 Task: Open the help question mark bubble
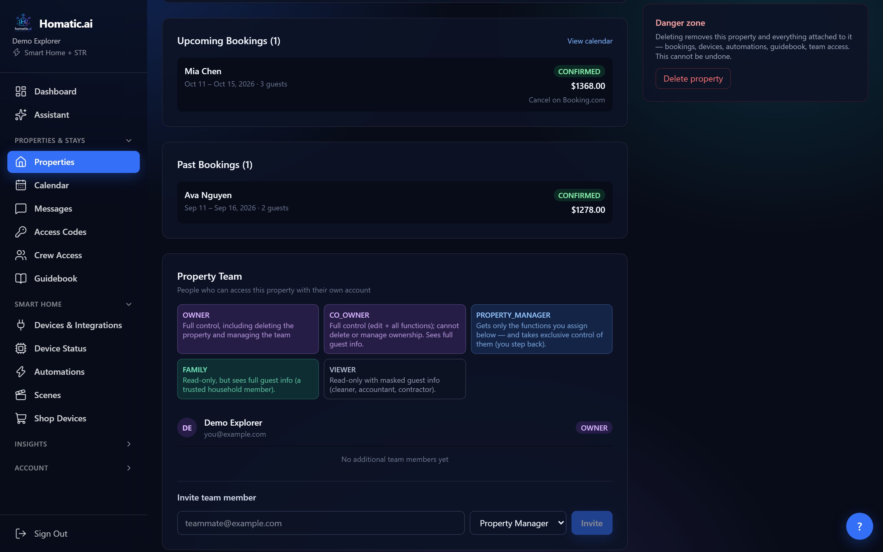click(859, 526)
